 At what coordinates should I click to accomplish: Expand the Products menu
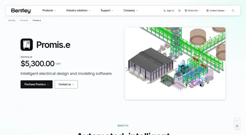(49, 10)
